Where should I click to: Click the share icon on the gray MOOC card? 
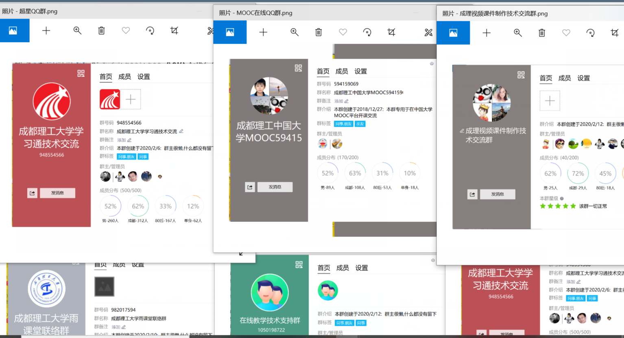(250, 187)
